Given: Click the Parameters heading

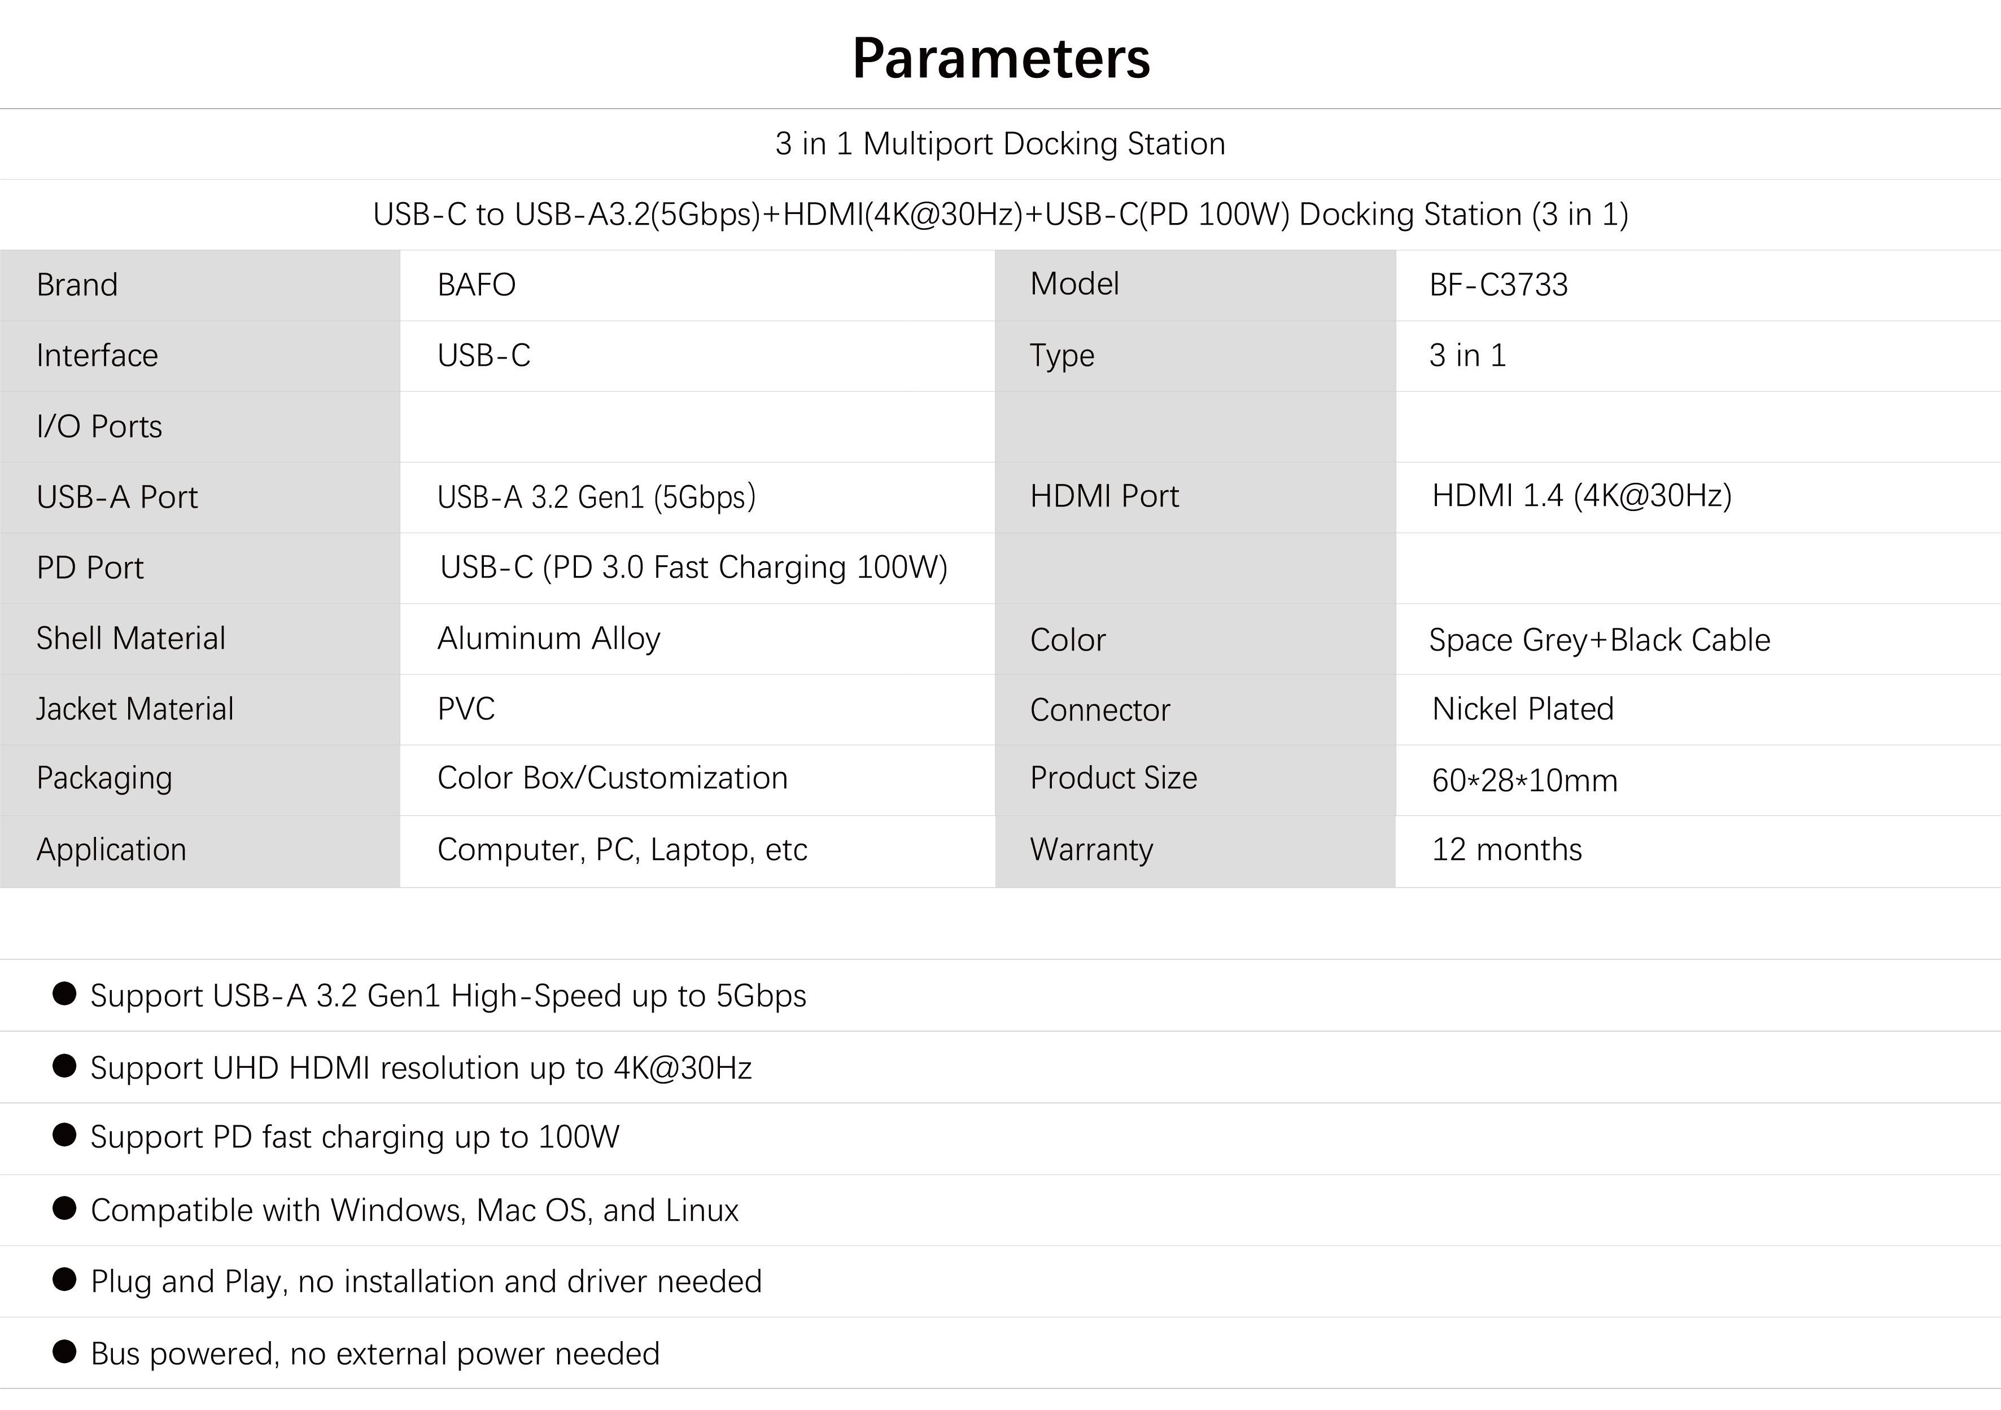Looking at the screenshot, I should pos(1000,59).
